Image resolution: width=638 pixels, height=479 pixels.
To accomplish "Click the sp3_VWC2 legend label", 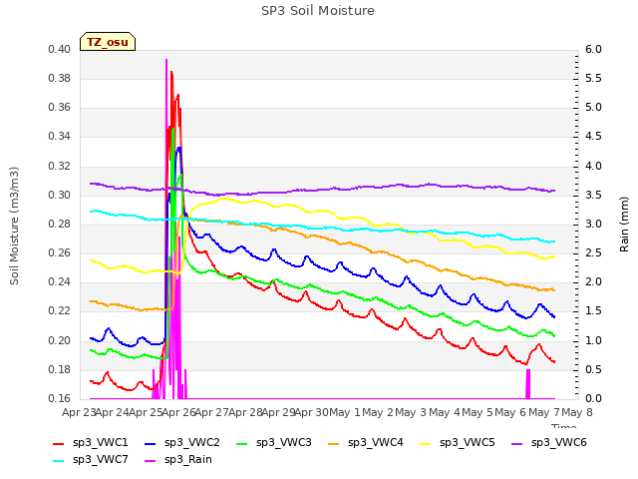I will [192, 443].
